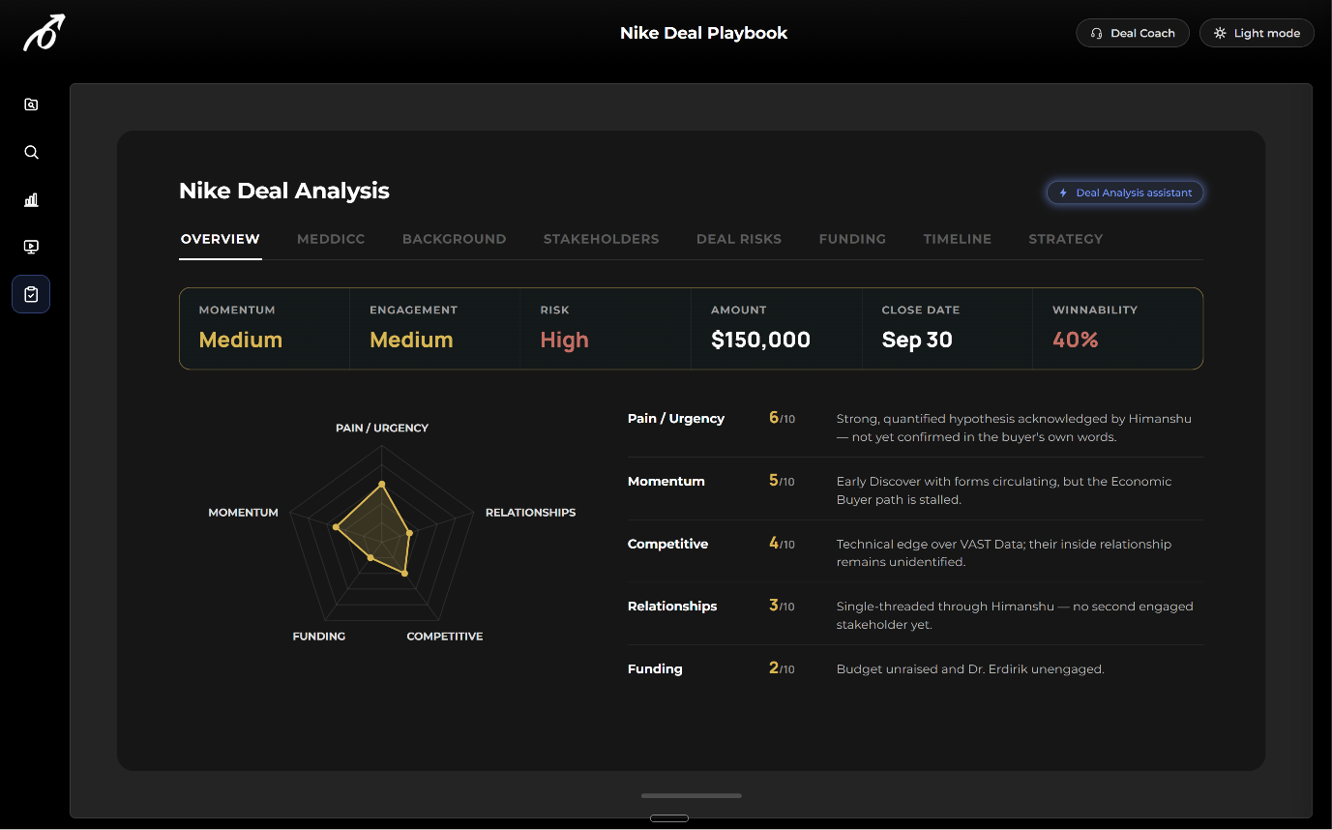Open Deal Coach
Viewport: 1332px width, 830px height.
pos(1133,33)
